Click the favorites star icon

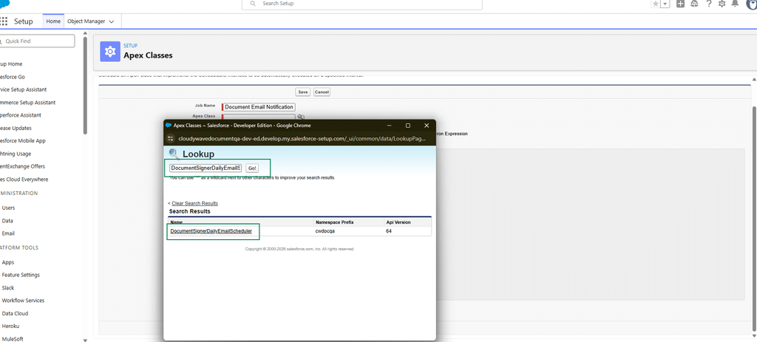click(655, 4)
